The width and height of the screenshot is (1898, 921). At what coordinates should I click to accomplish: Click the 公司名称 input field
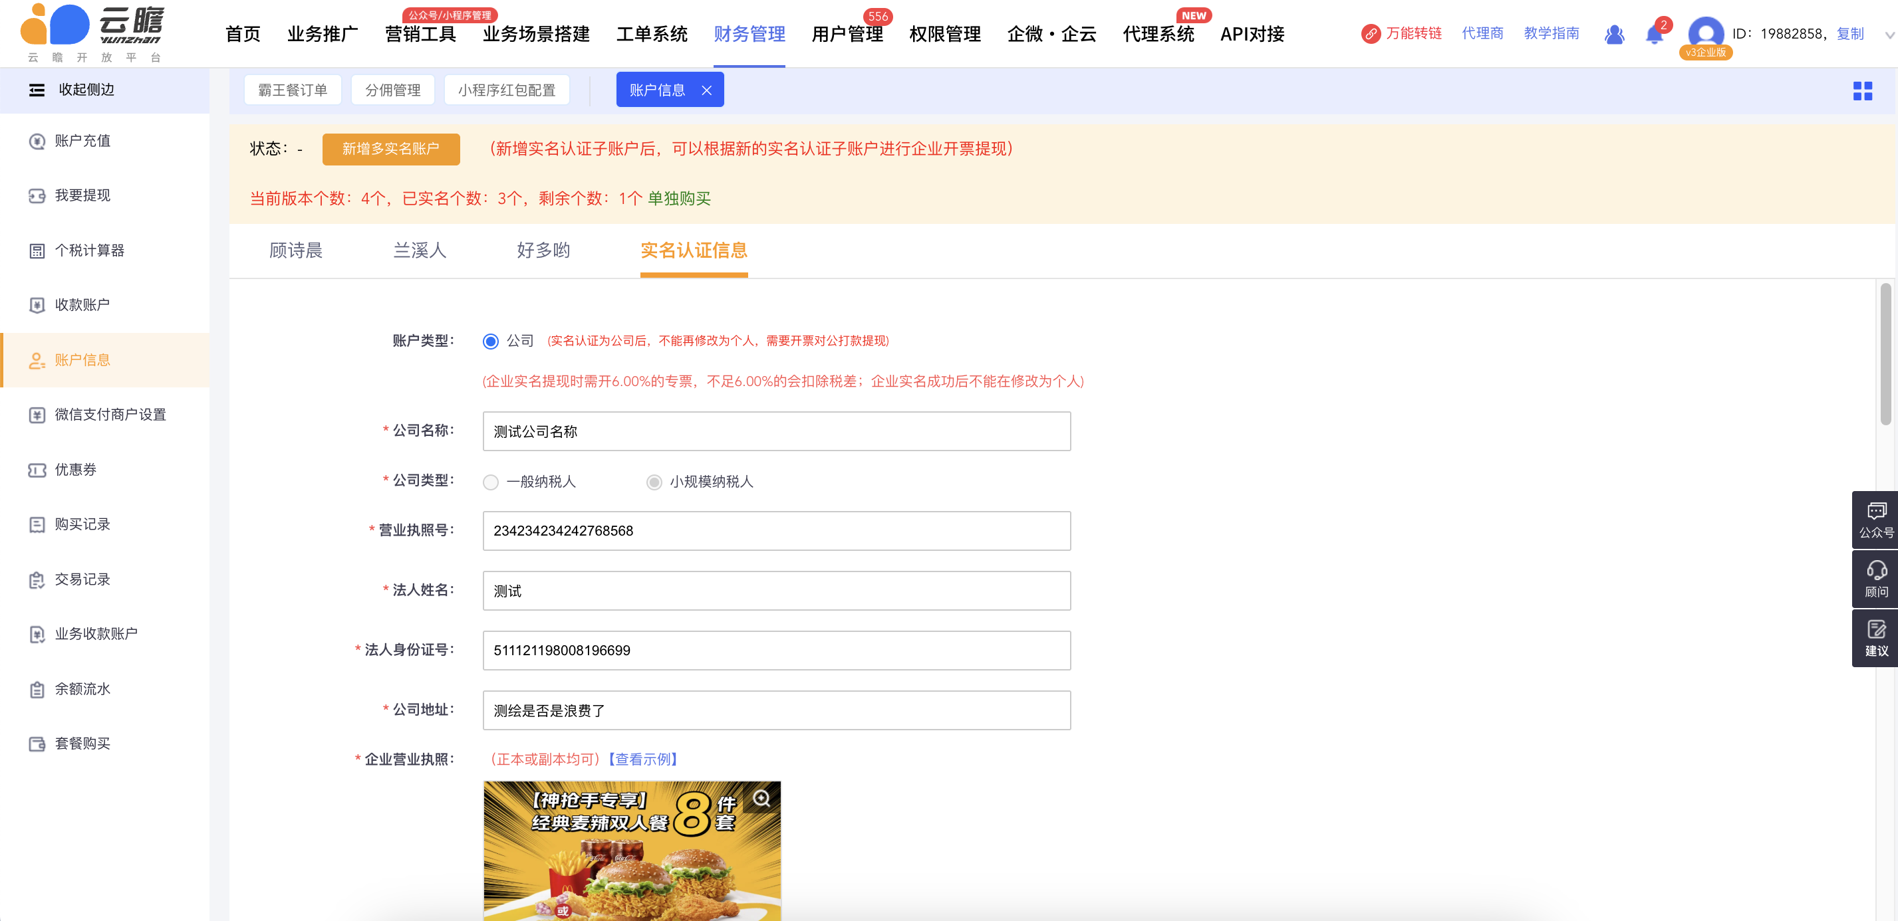click(776, 431)
